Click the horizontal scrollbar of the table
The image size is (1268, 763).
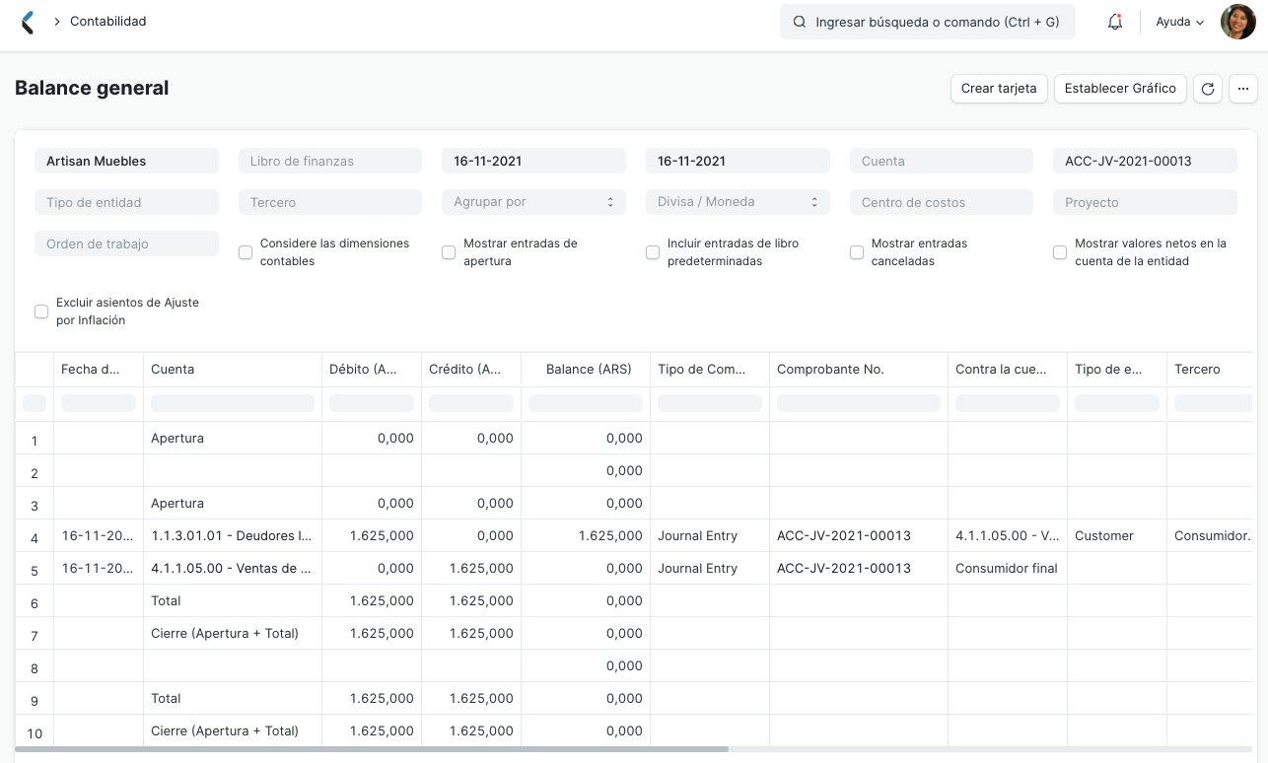(373, 749)
